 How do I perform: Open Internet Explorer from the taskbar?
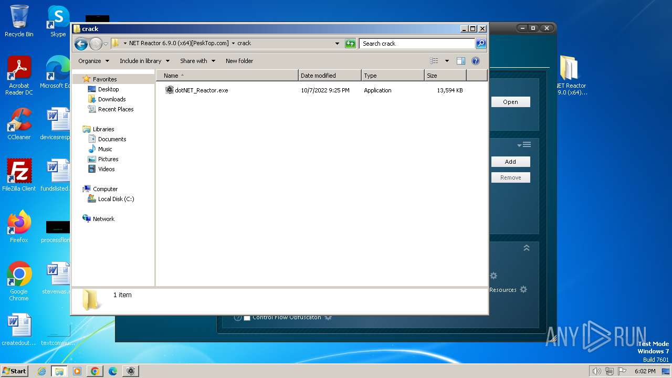pyautogui.click(x=41, y=371)
